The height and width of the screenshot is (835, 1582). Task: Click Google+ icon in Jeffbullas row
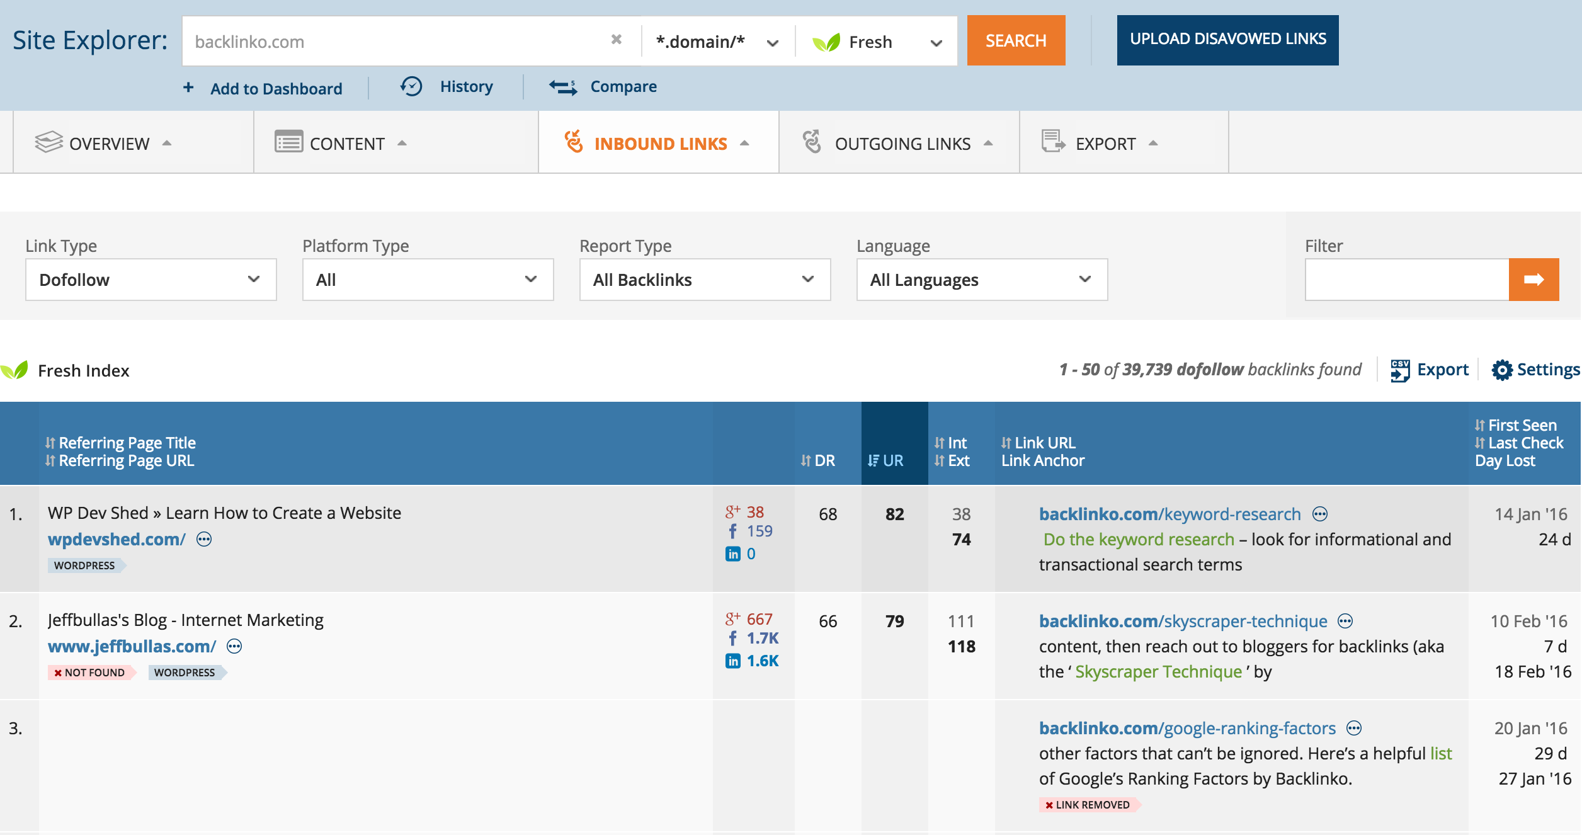pos(732,618)
